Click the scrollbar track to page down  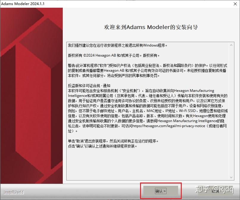pos(232,148)
